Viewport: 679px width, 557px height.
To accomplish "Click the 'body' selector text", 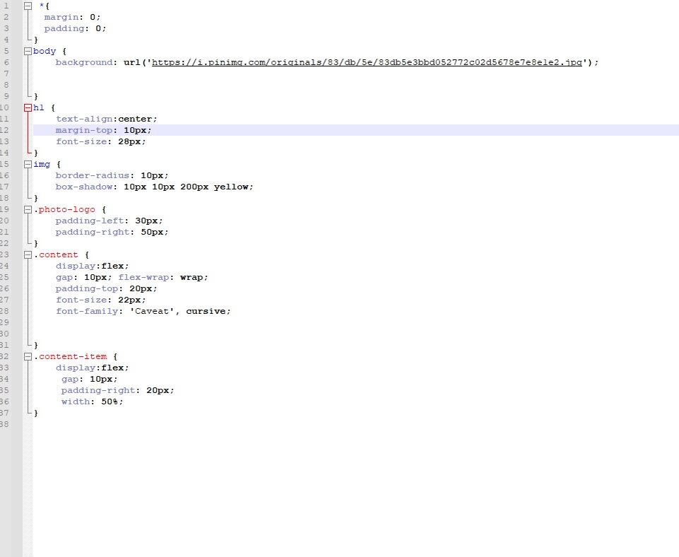I will [x=45, y=51].
